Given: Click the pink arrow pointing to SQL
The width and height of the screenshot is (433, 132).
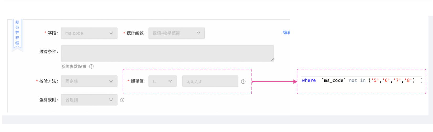Looking at the screenshot, I should click(x=274, y=81).
